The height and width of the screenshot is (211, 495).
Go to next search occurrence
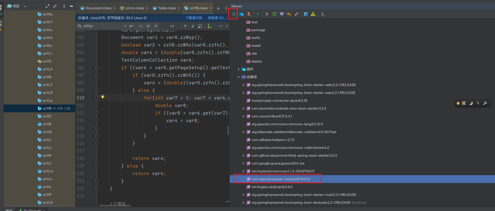point(193,26)
